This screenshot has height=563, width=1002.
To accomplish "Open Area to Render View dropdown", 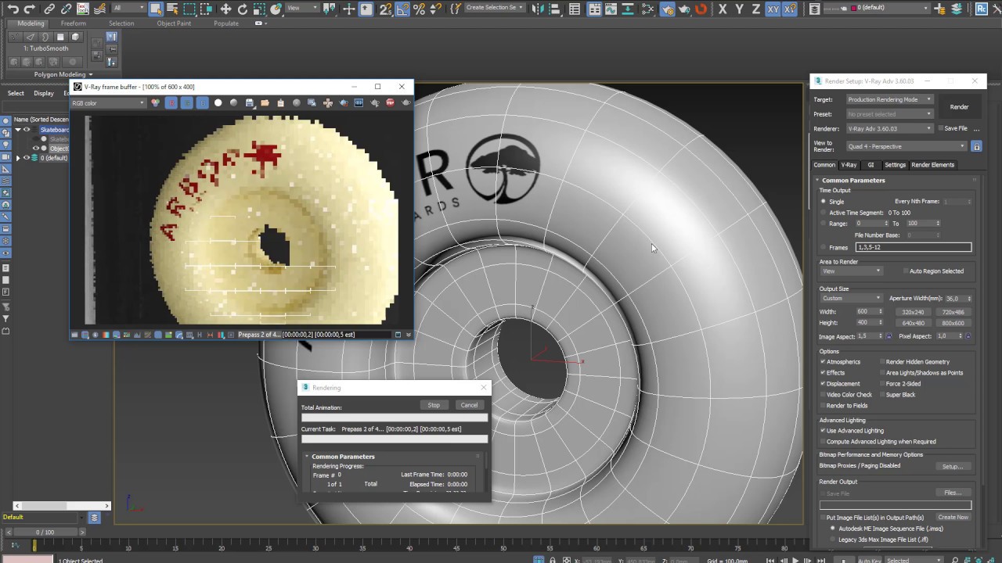I will pos(851,271).
